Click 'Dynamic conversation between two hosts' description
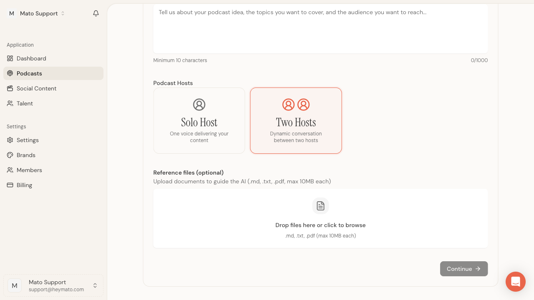 pos(296,137)
